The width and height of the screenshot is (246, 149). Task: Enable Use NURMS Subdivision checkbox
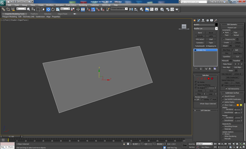click(x=223, y=99)
